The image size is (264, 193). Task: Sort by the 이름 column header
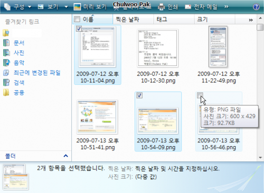click(x=93, y=19)
